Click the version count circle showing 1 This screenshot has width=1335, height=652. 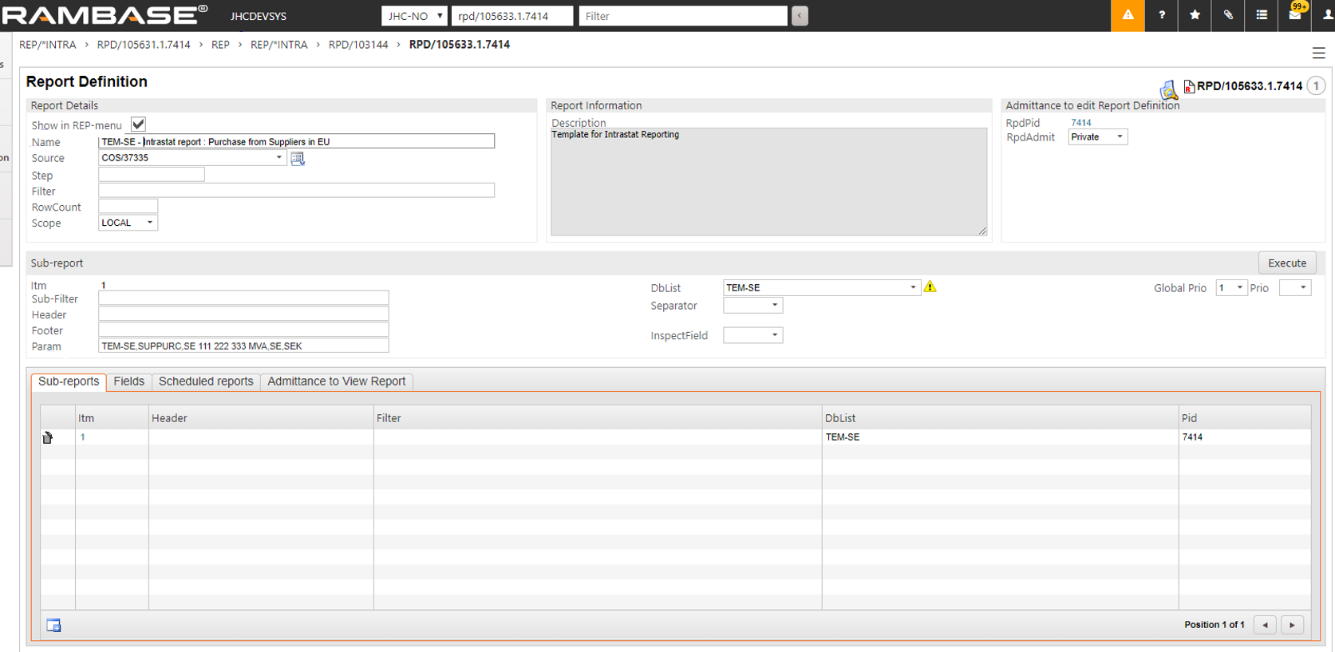click(x=1316, y=85)
